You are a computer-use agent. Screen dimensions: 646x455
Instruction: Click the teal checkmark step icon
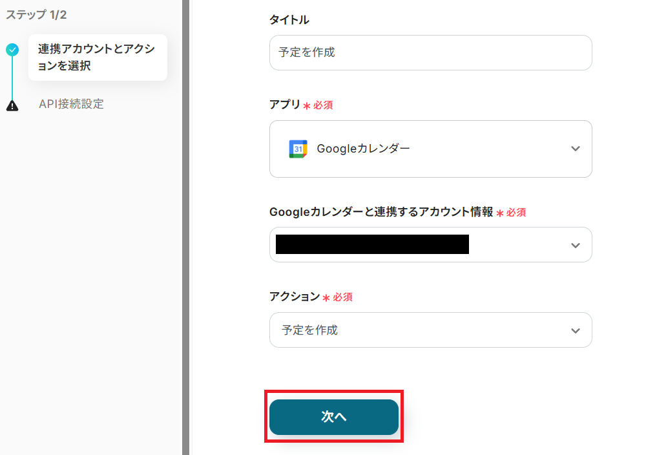(12, 49)
